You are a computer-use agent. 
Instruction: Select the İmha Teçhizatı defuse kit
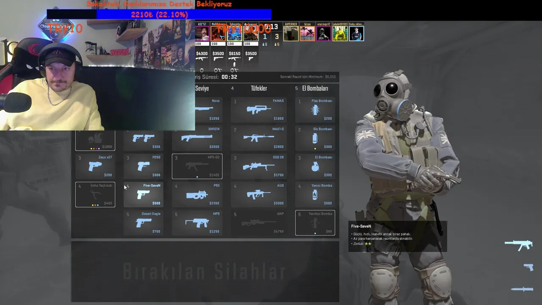coord(95,195)
